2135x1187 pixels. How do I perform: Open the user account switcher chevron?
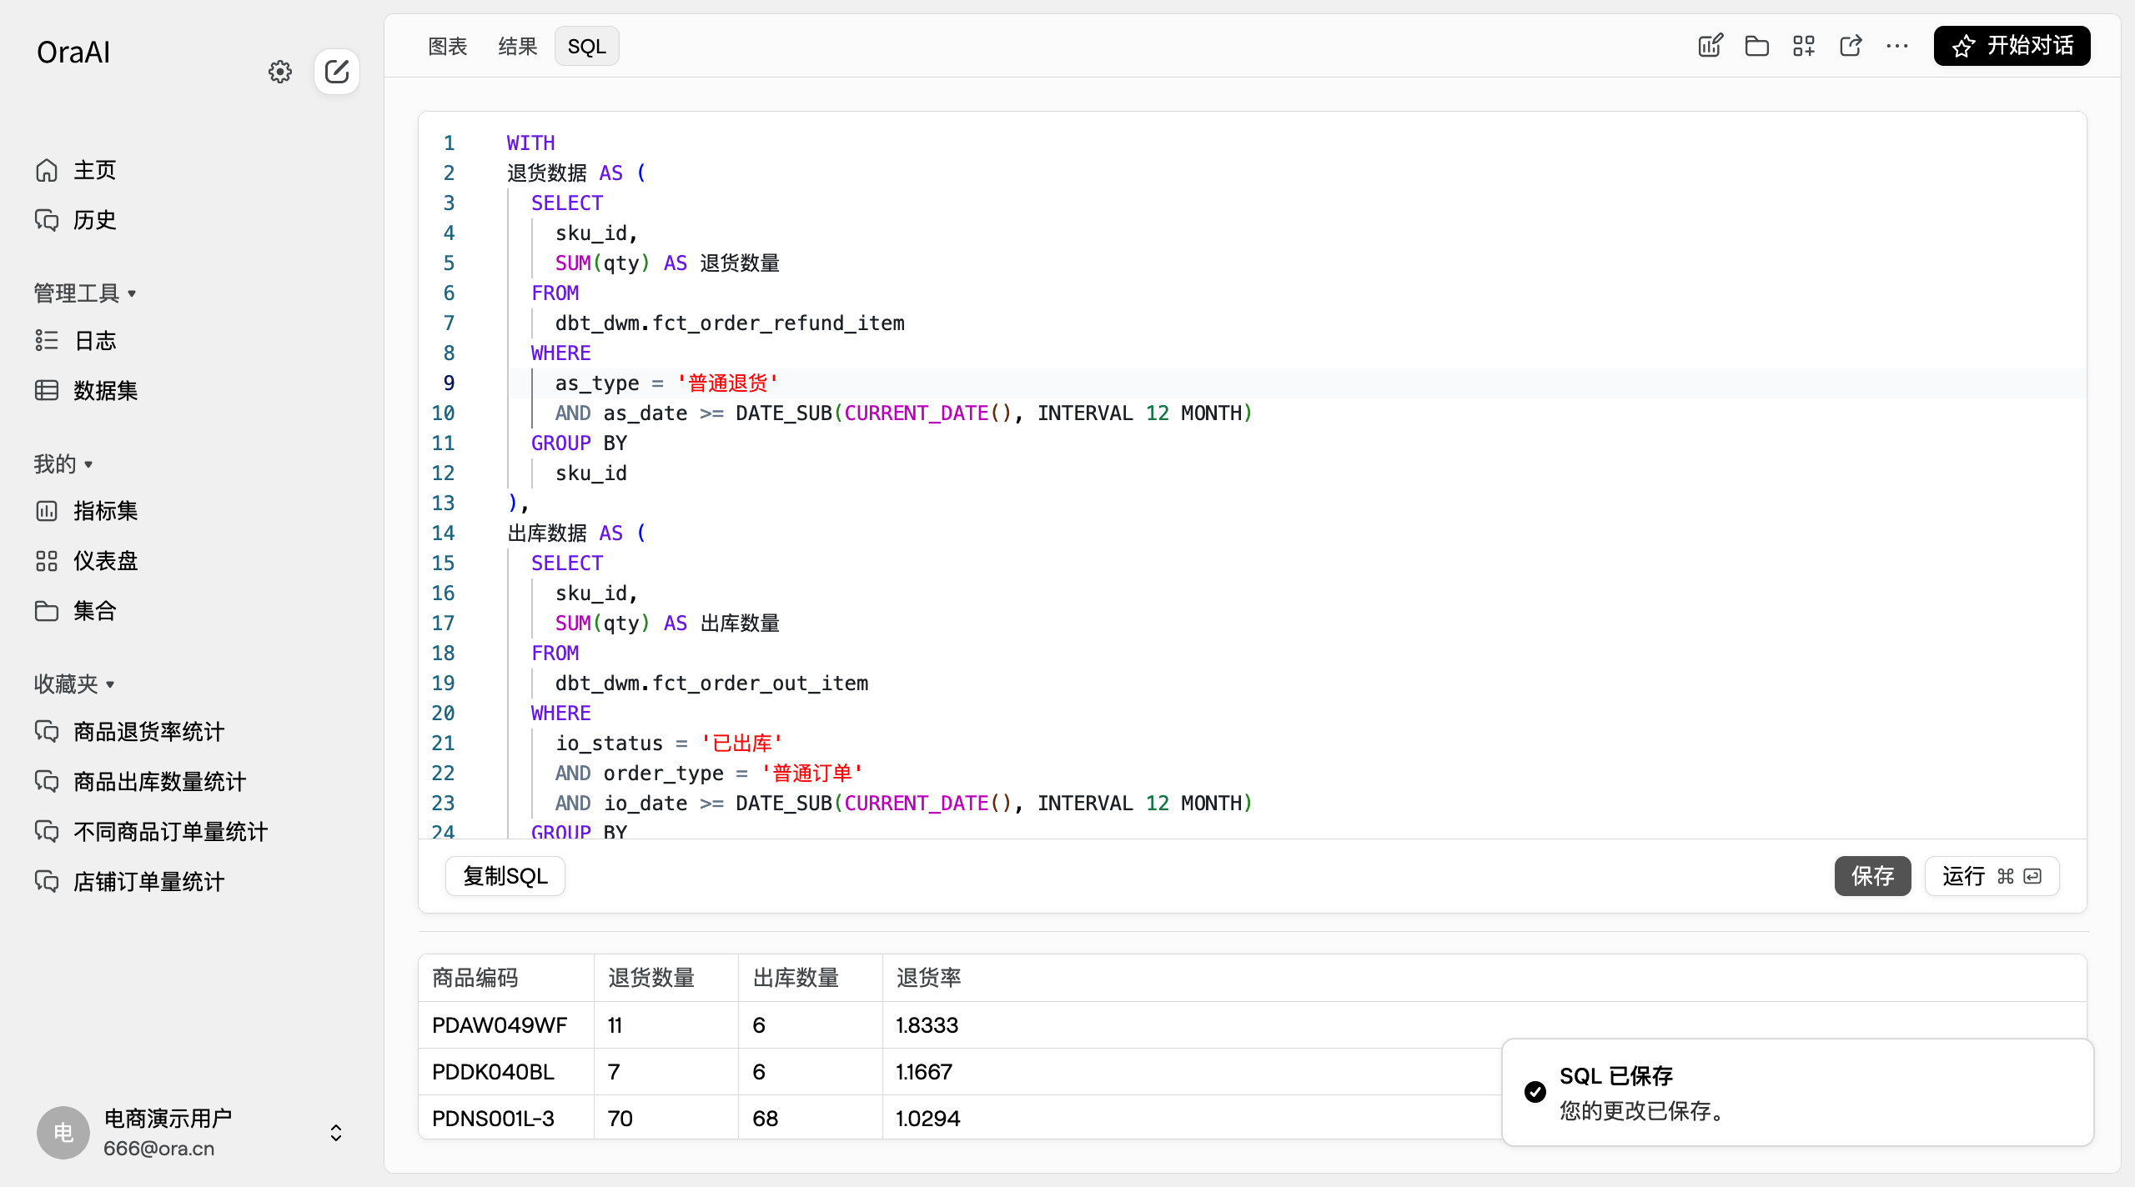pyautogui.click(x=335, y=1132)
